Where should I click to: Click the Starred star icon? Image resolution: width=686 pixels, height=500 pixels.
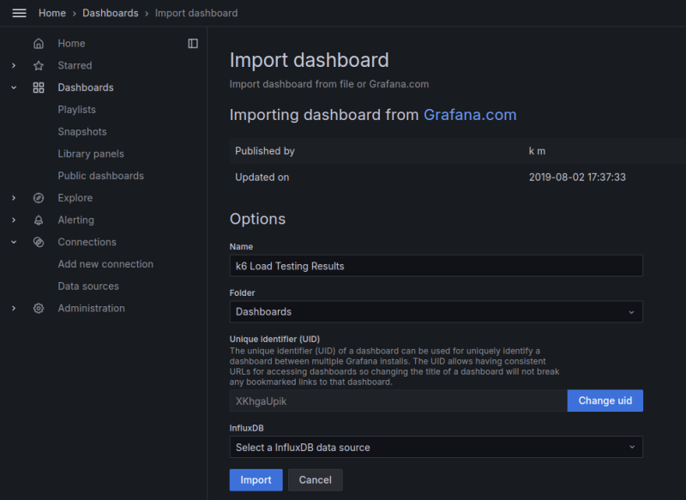pyautogui.click(x=39, y=66)
